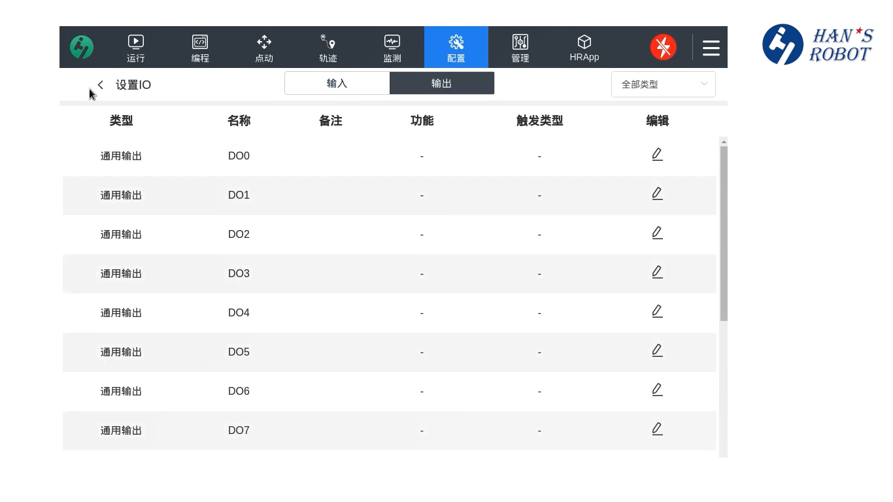Click the DO5 name cell
893x502 pixels.
[239, 352]
